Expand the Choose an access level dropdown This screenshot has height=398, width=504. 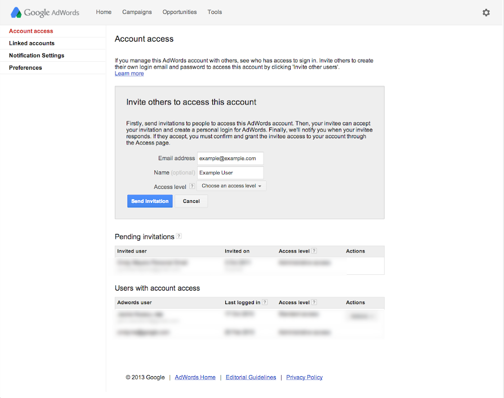tap(231, 186)
